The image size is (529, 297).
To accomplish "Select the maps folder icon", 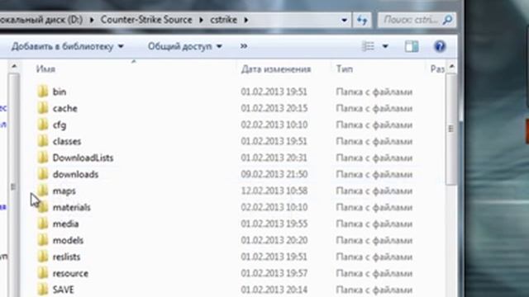I will coord(43,191).
